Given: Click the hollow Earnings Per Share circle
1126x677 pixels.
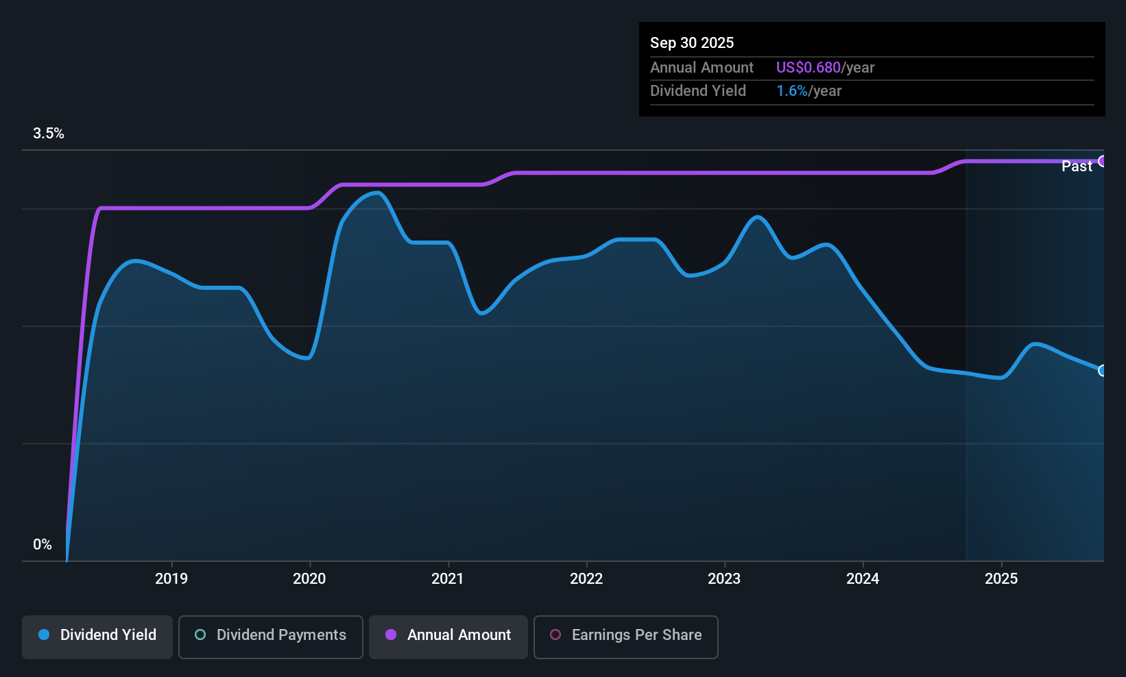Looking at the screenshot, I should (x=555, y=635).
